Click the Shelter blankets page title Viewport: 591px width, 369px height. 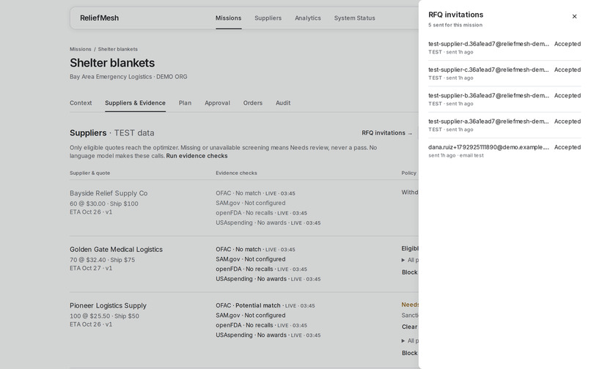[112, 63]
